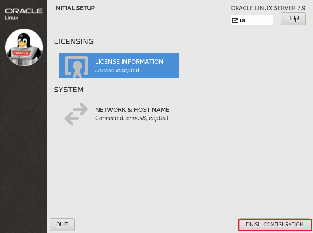This screenshot has width=313, height=233.
Task: Click the 'License accepted' status text
Action: click(x=117, y=70)
